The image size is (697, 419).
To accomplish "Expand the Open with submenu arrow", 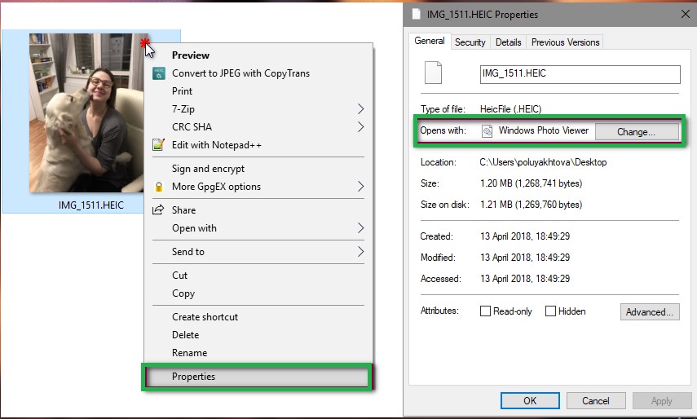I will pyautogui.click(x=360, y=228).
